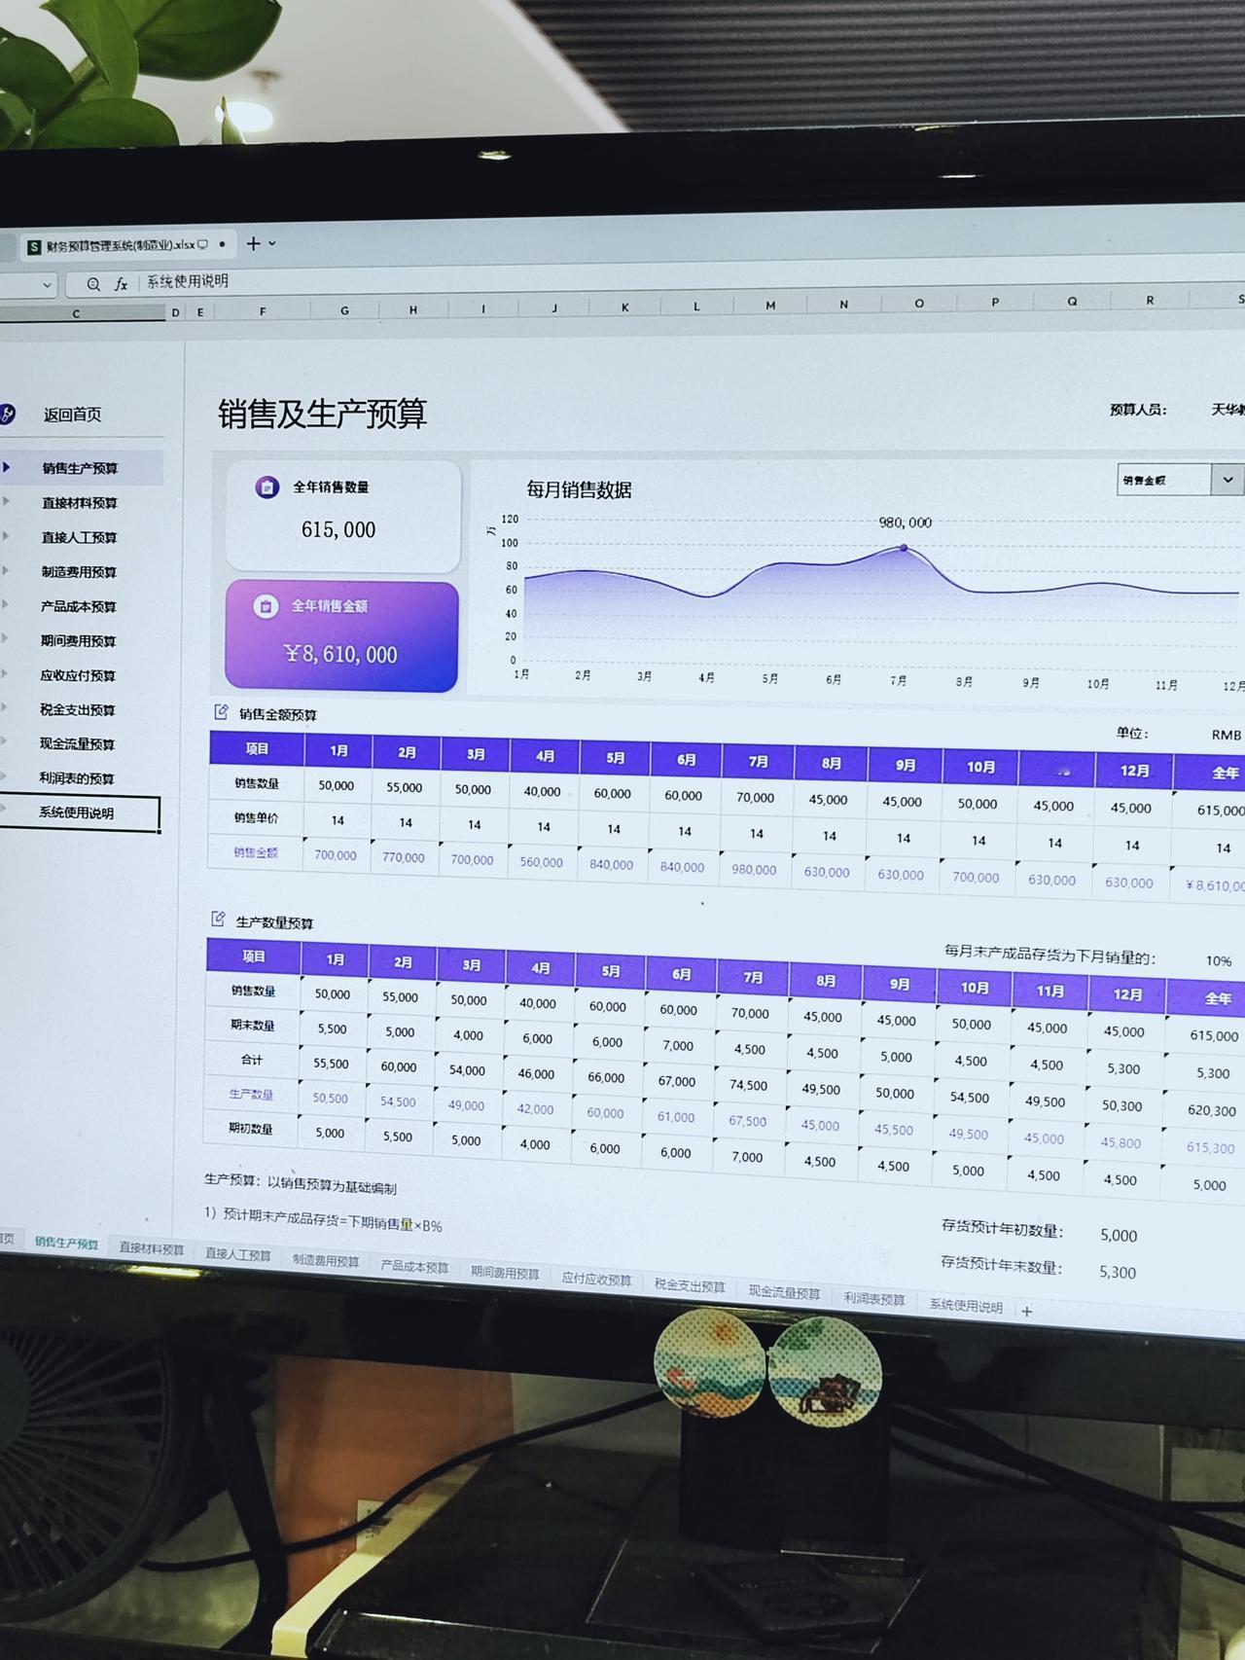Go back via 返回首页 link
Image resolution: width=1245 pixels, height=1660 pixels.
(72, 415)
